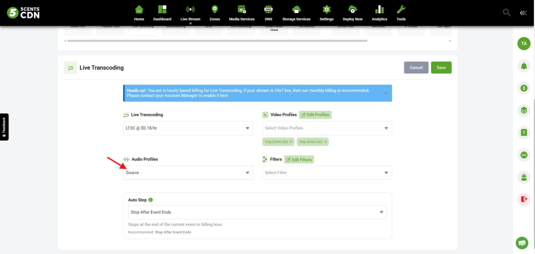535x254 pixels.
Task: Remove the 720p (h264) (SD) profile tag
Action: coord(290,142)
